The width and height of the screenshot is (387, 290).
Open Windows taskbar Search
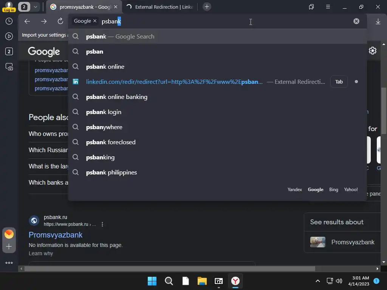tap(169, 281)
